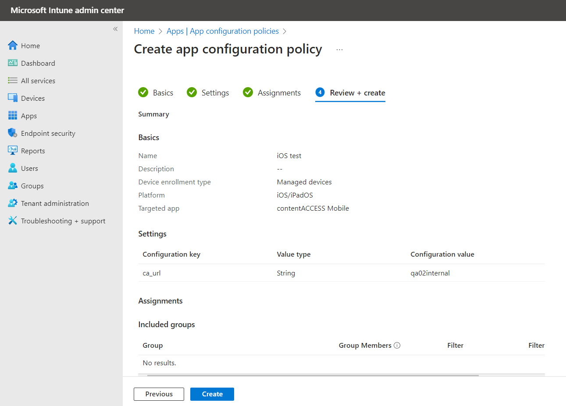Click the Previous button
This screenshot has width=566, height=406.
pyautogui.click(x=159, y=394)
